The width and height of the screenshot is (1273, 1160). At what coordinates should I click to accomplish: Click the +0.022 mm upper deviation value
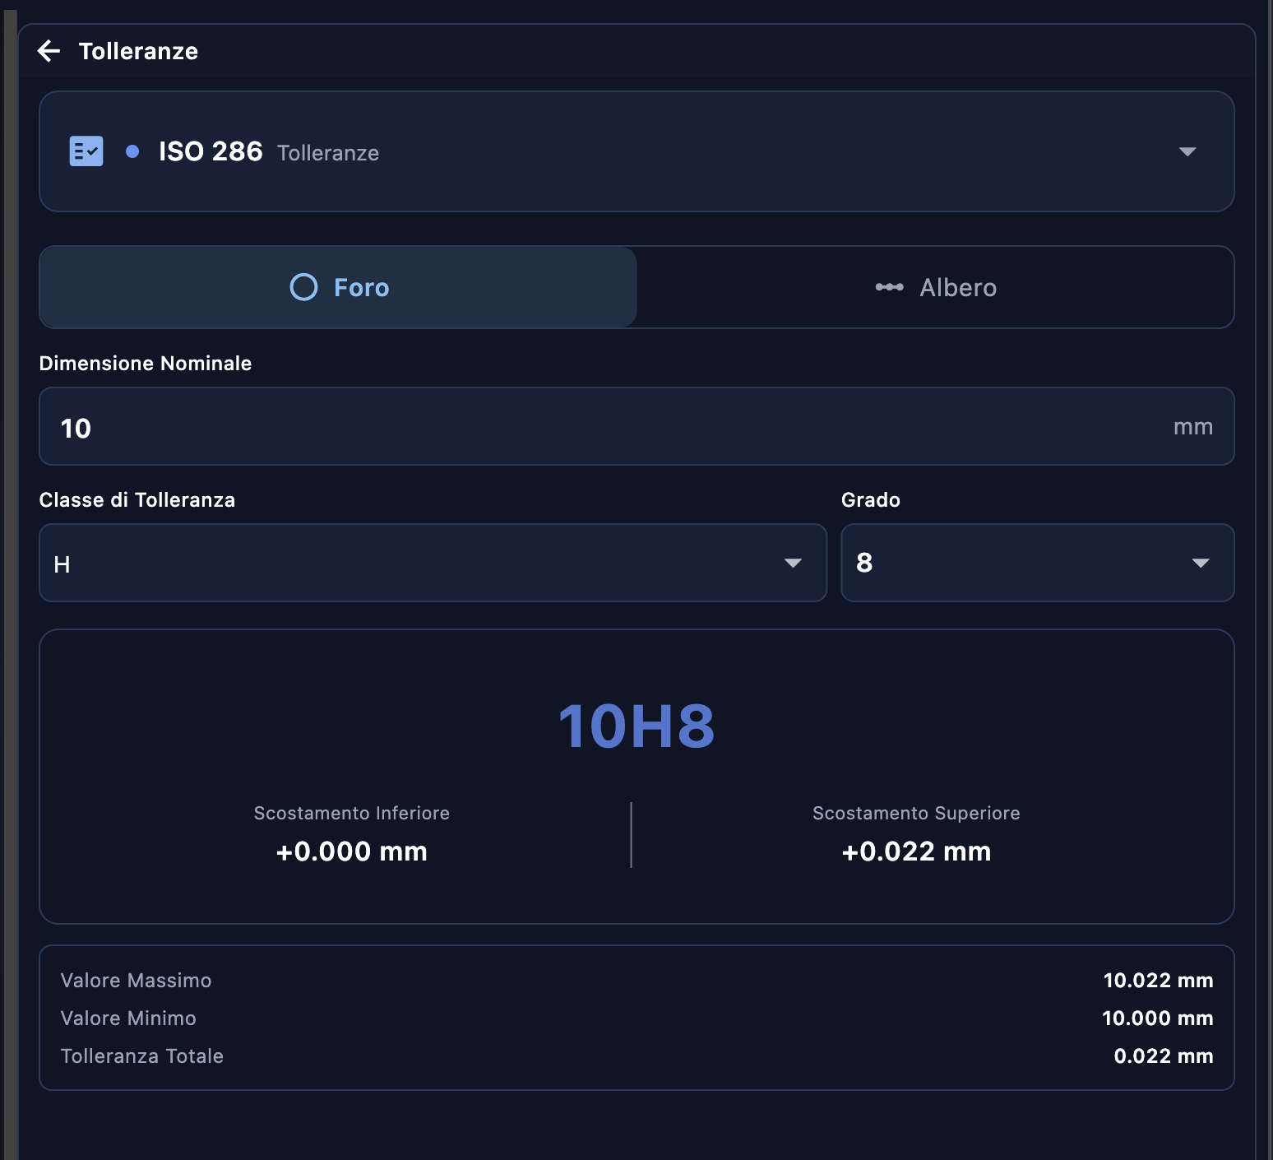(x=916, y=851)
